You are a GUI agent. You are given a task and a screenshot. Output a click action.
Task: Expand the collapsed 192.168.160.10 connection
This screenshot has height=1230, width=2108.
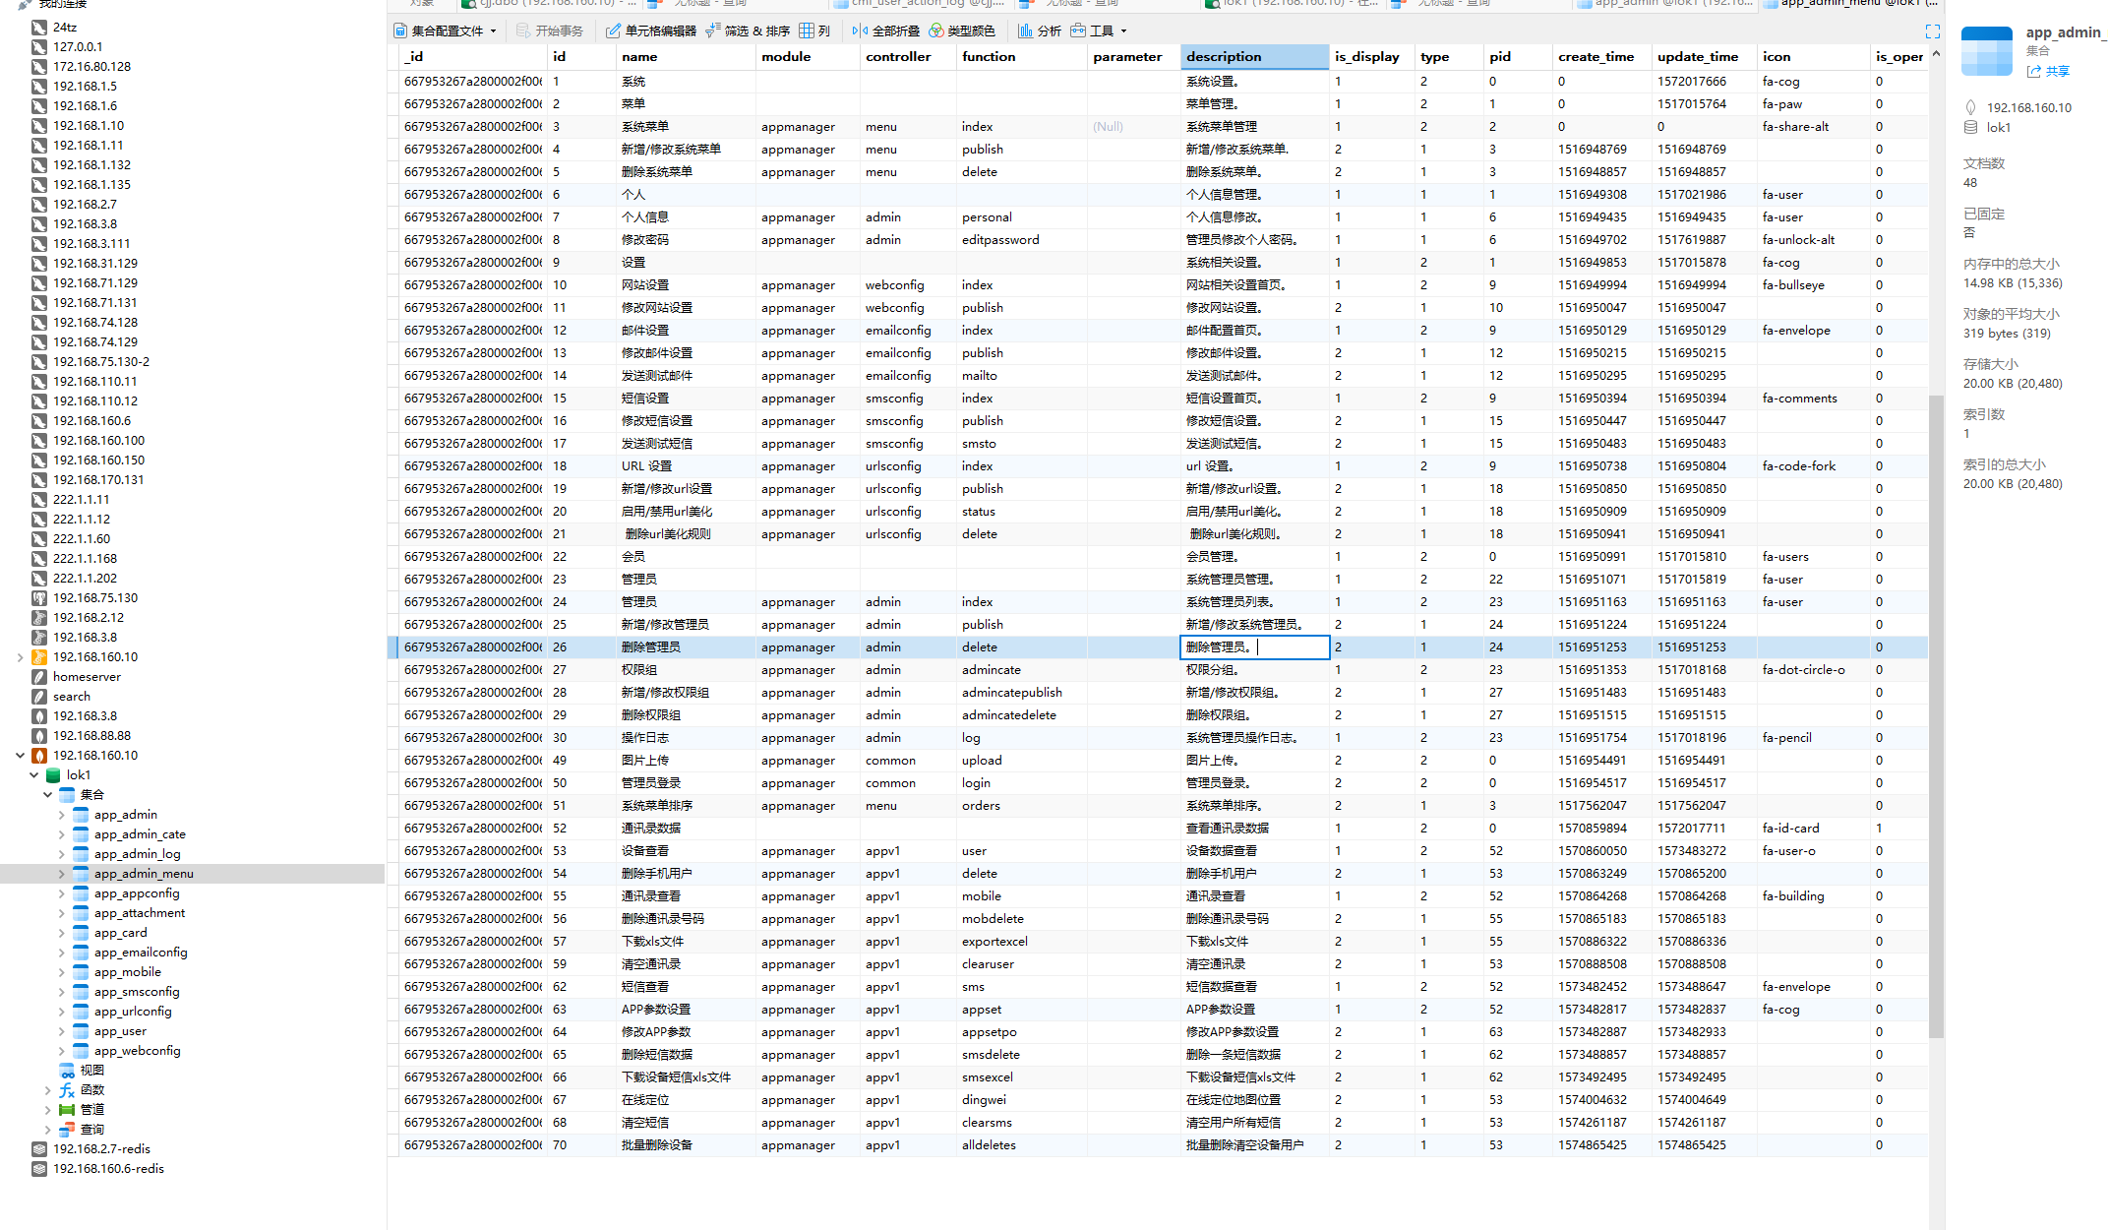click(x=20, y=657)
